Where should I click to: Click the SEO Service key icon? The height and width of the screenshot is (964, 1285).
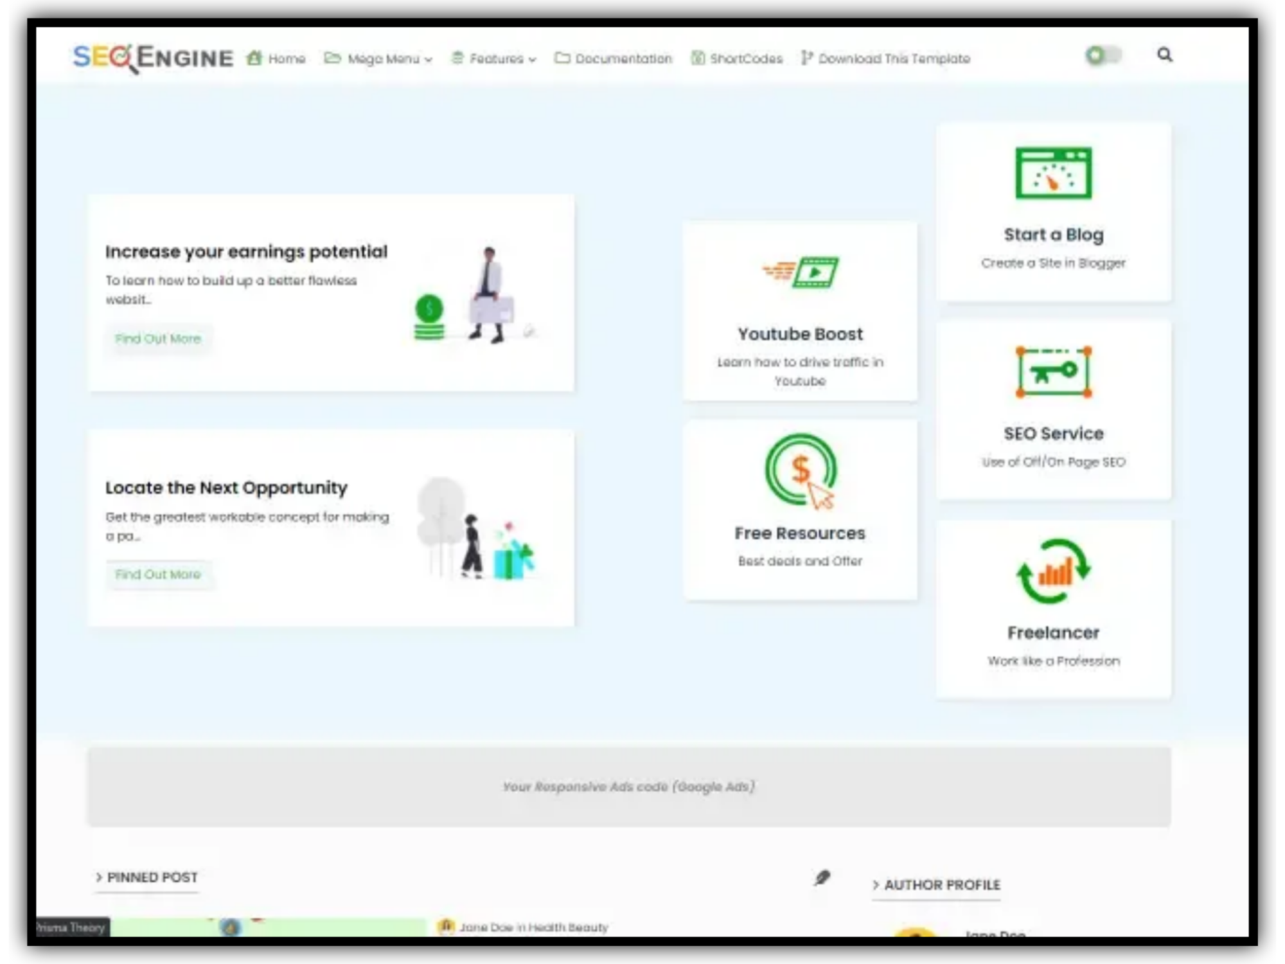1053,372
